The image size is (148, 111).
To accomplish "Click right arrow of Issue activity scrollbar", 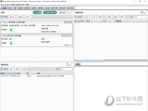I will coord(147,60).
